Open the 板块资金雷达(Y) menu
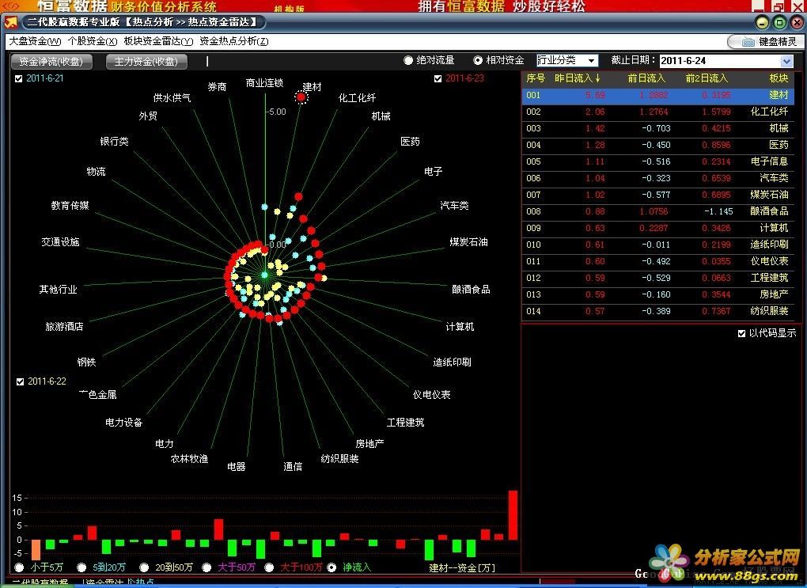807x588 pixels. click(x=158, y=41)
